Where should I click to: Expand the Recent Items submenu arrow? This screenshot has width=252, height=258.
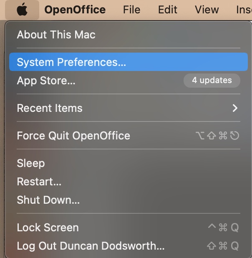click(235, 108)
